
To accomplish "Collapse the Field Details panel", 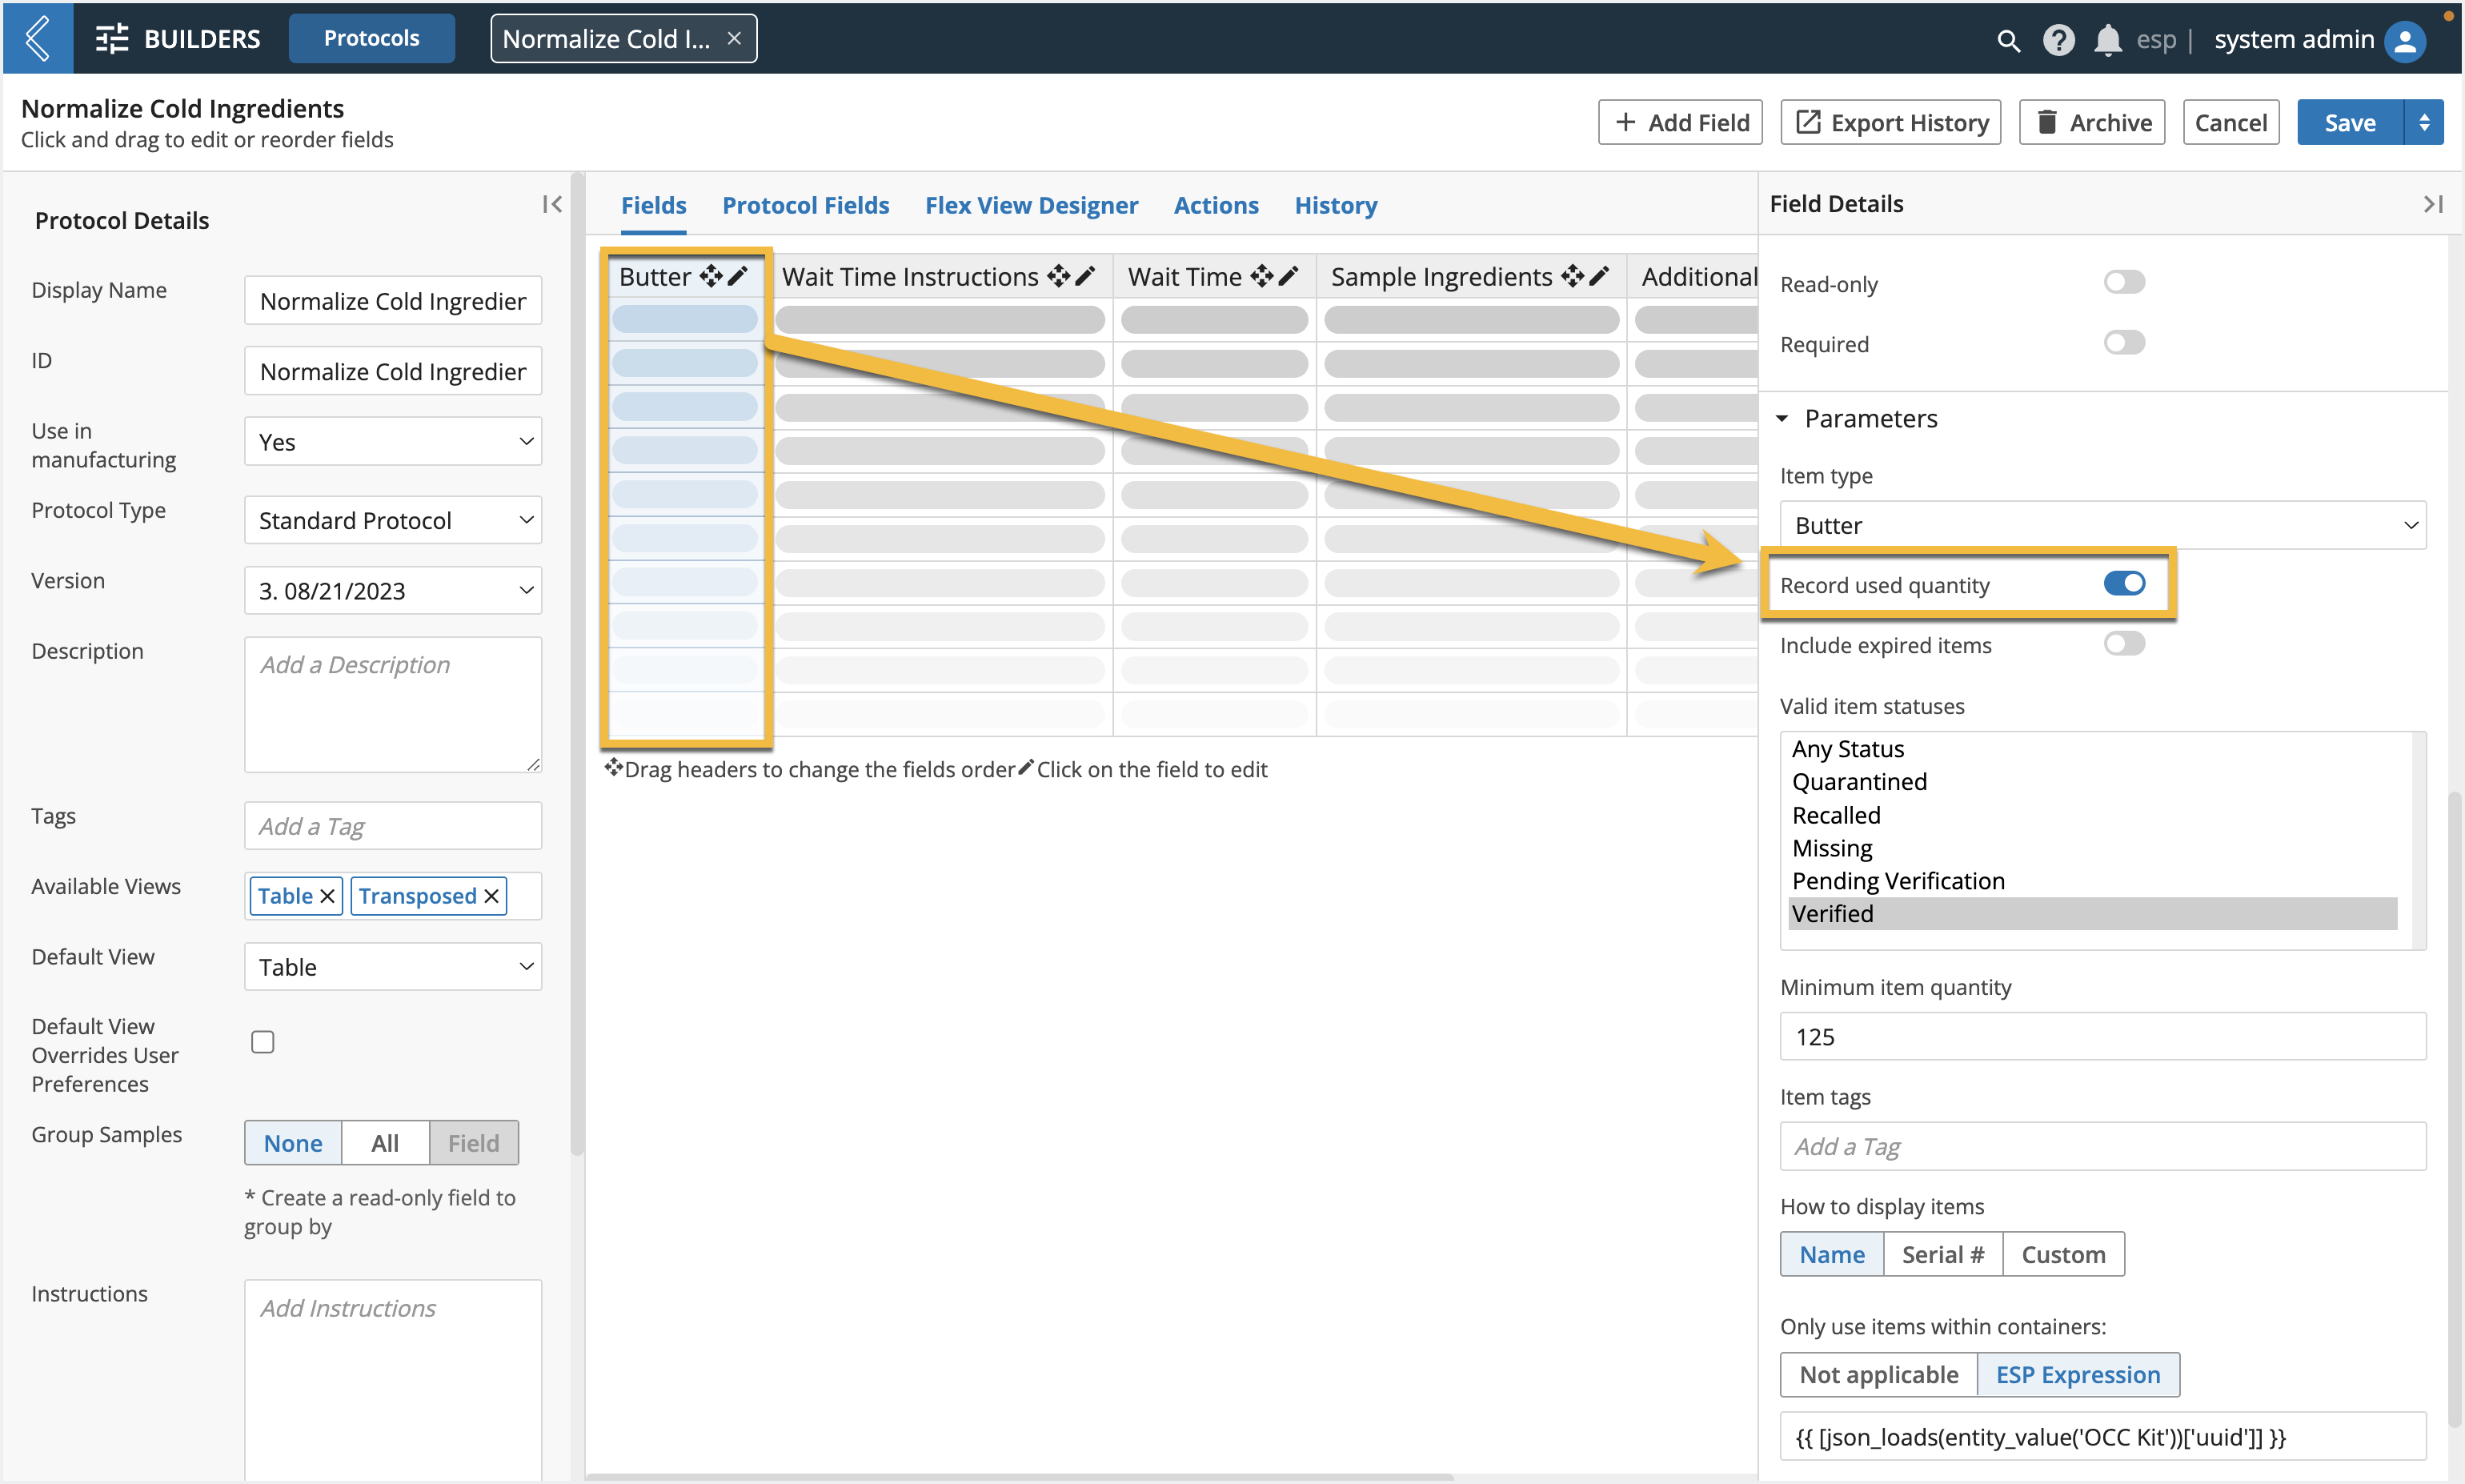I will click(x=2433, y=204).
